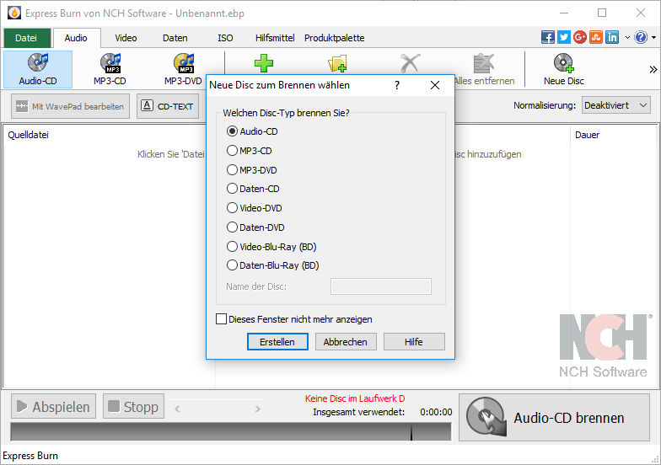Screen dimensions: 661x465
Task: Select the Daten-CD radio button
Action: point(232,189)
